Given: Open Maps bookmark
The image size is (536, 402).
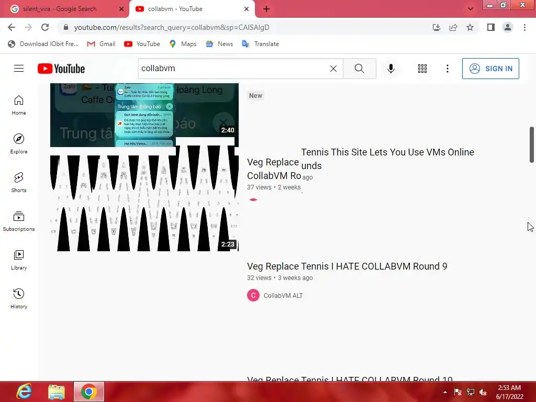Looking at the screenshot, I should pyautogui.click(x=183, y=44).
